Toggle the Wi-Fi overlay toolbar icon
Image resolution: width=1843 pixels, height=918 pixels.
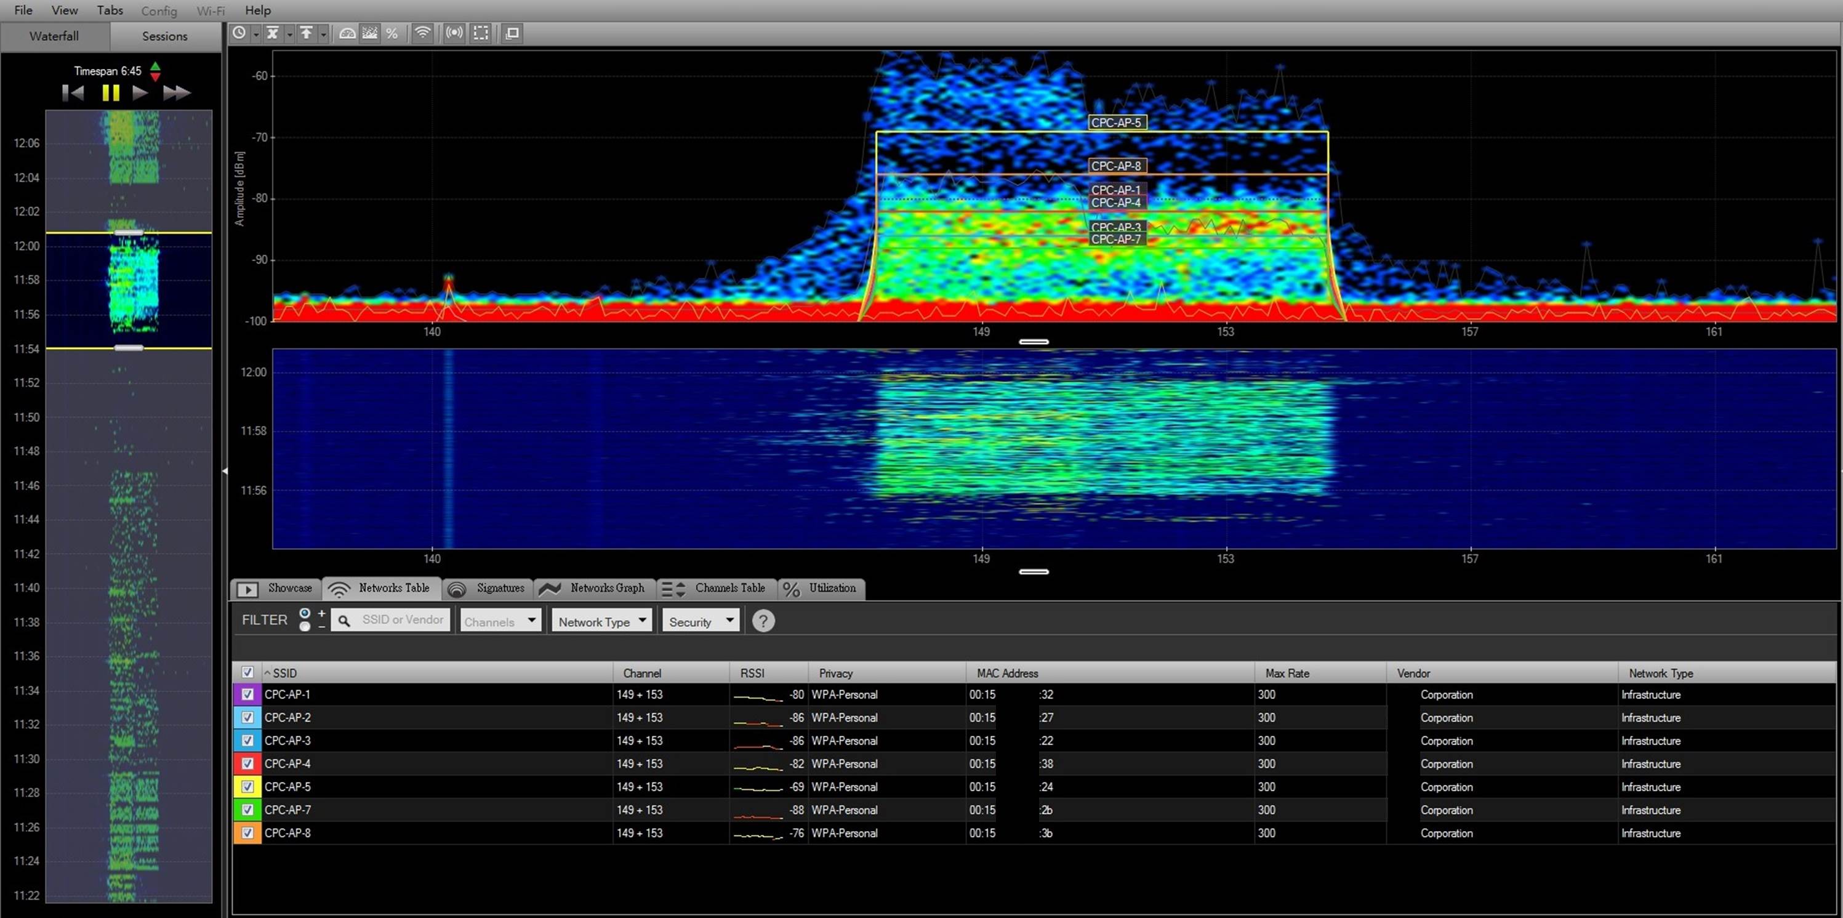coord(423,33)
